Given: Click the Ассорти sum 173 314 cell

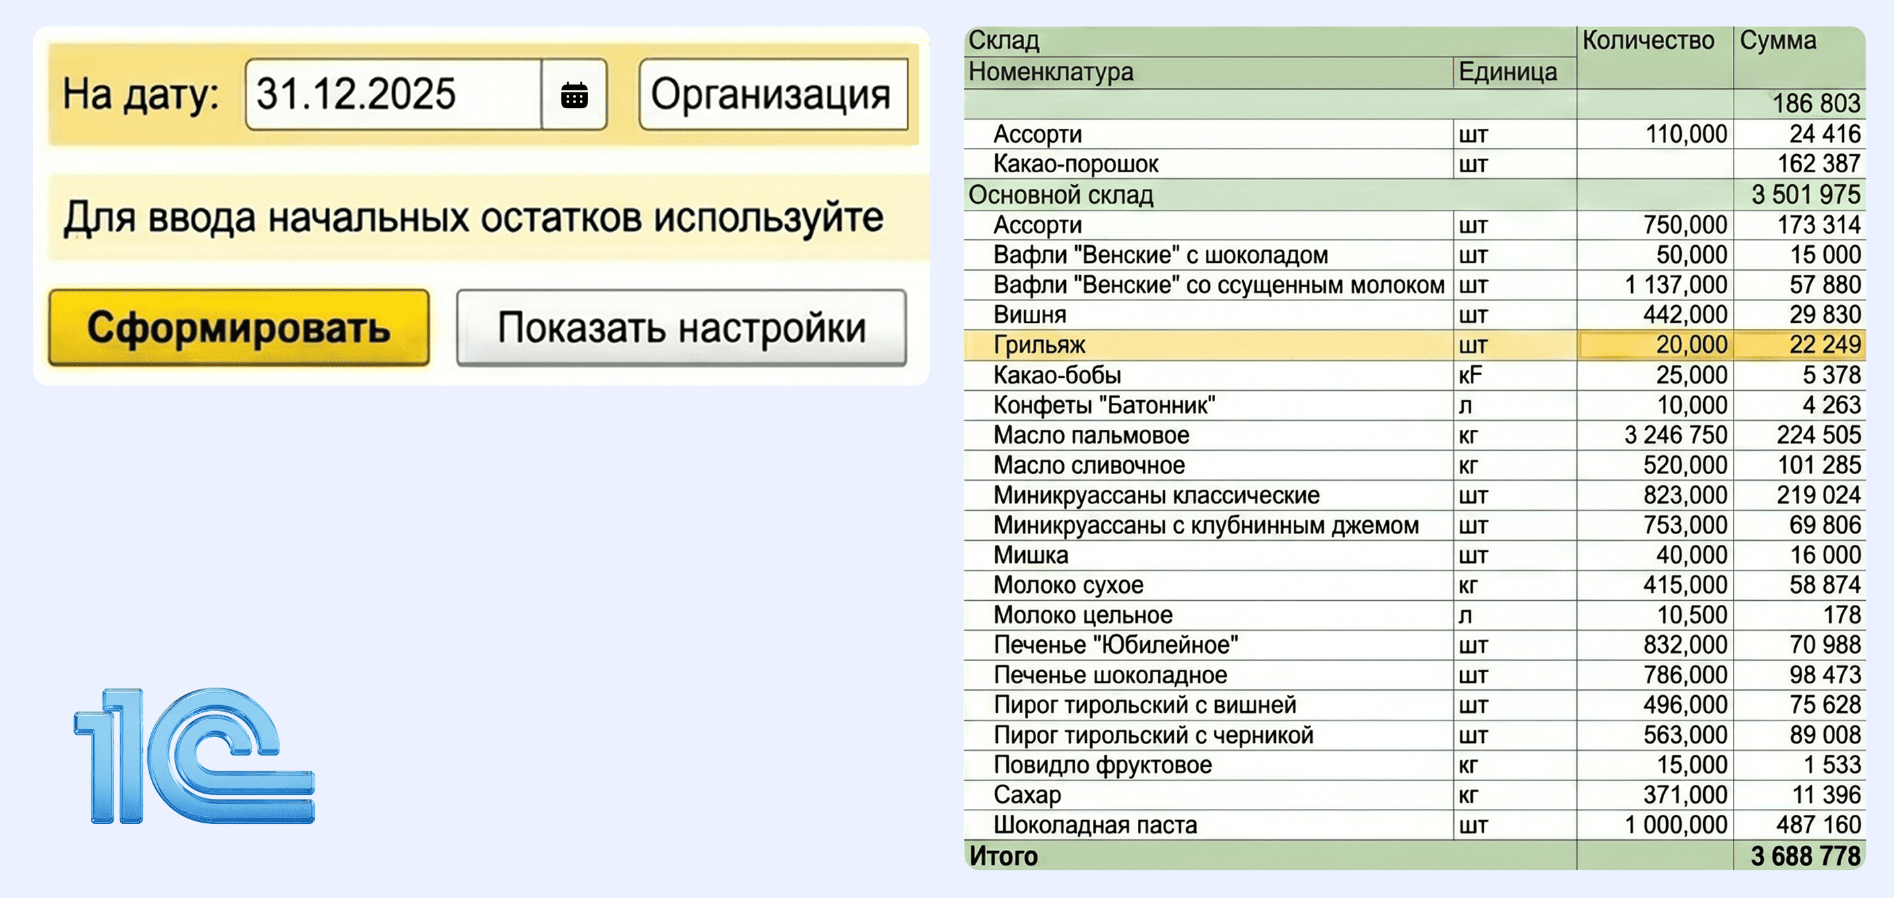Looking at the screenshot, I should point(1799,225).
